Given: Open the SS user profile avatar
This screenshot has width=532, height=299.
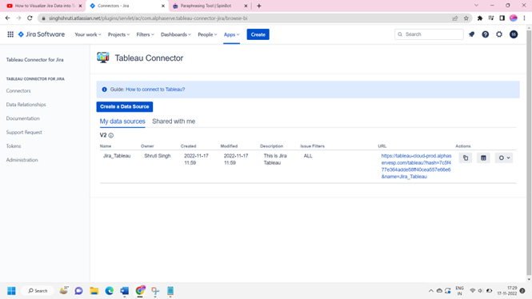Looking at the screenshot, I should pos(514,34).
